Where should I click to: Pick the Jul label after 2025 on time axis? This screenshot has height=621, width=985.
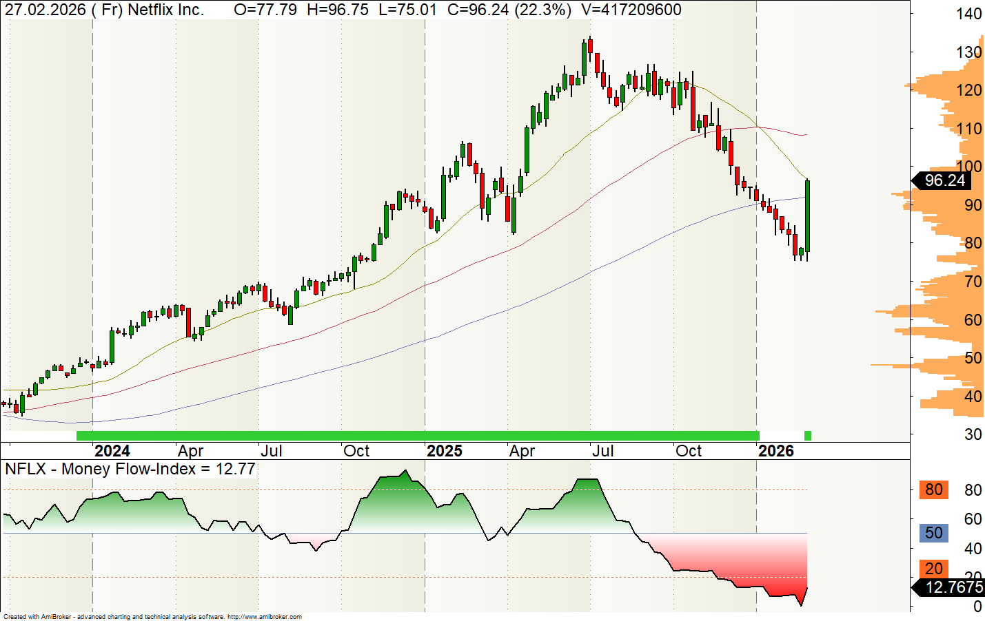[x=602, y=451]
